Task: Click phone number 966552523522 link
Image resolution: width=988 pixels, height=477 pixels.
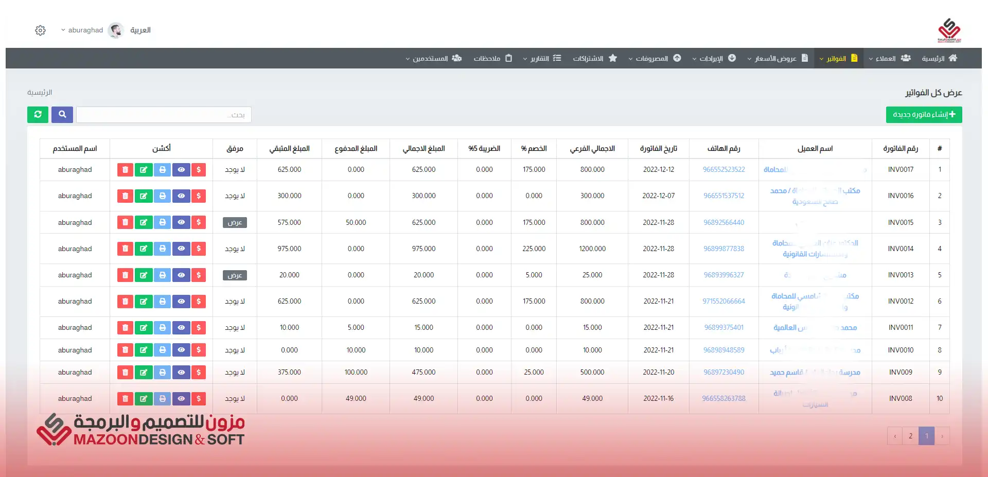Action: 724,170
